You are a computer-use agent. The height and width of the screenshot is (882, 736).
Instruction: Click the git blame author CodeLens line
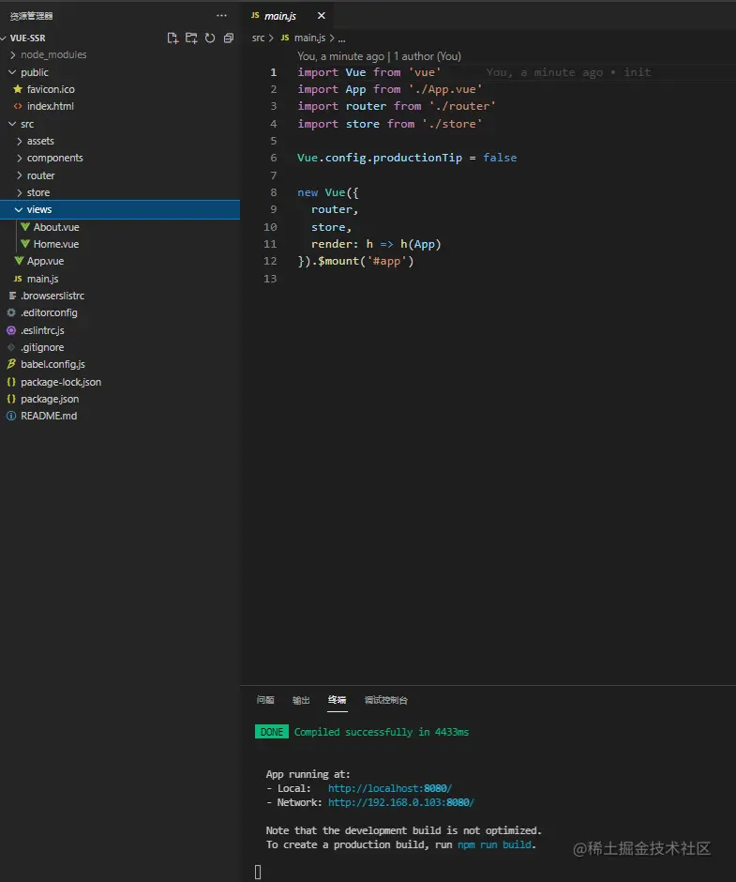(379, 56)
